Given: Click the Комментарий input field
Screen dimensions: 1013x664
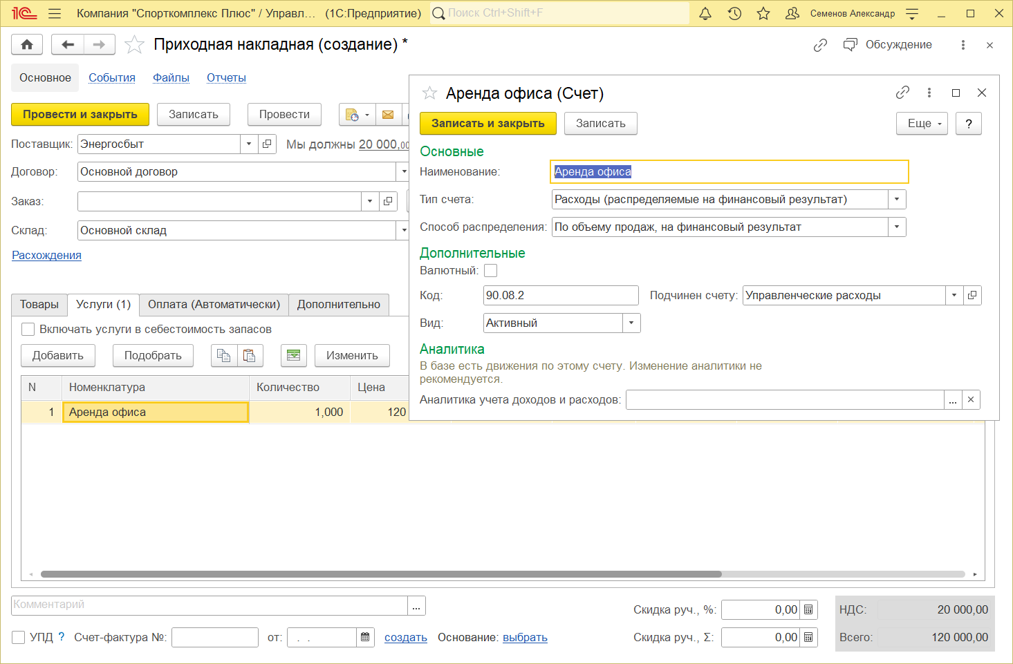Looking at the screenshot, I should click(x=210, y=605).
